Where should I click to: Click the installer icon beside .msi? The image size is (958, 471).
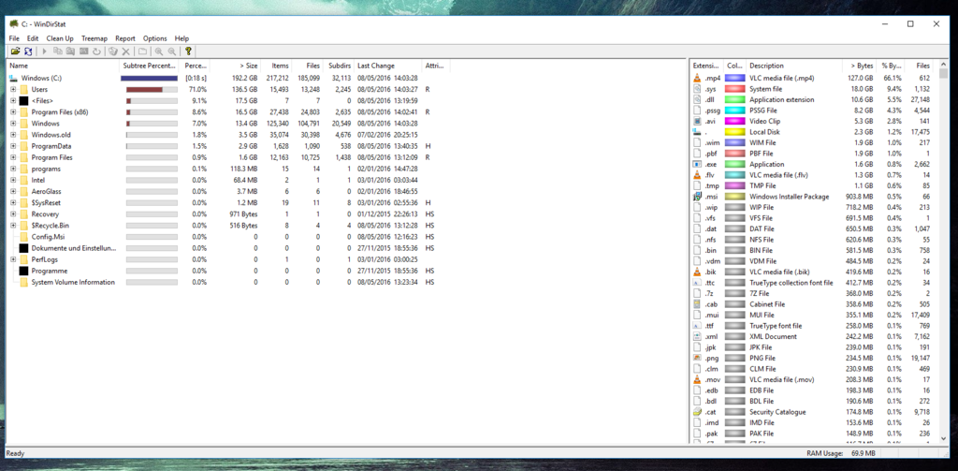[697, 197]
